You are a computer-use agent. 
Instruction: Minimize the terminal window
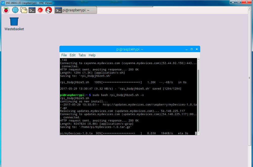pyautogui.click(x=186, y=49)
